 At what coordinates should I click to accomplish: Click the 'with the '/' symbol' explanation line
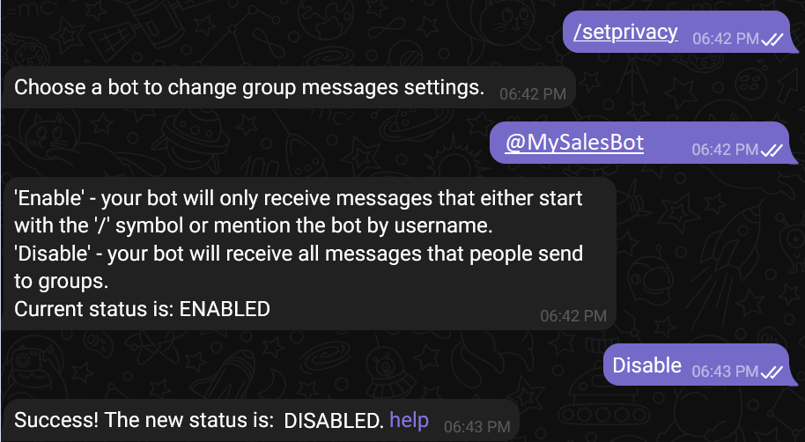[253, 225]
